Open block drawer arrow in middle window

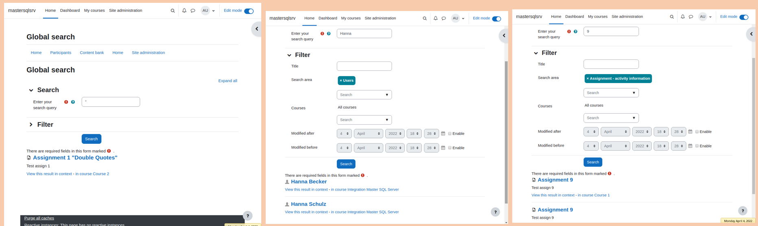[x=504, y=36]
